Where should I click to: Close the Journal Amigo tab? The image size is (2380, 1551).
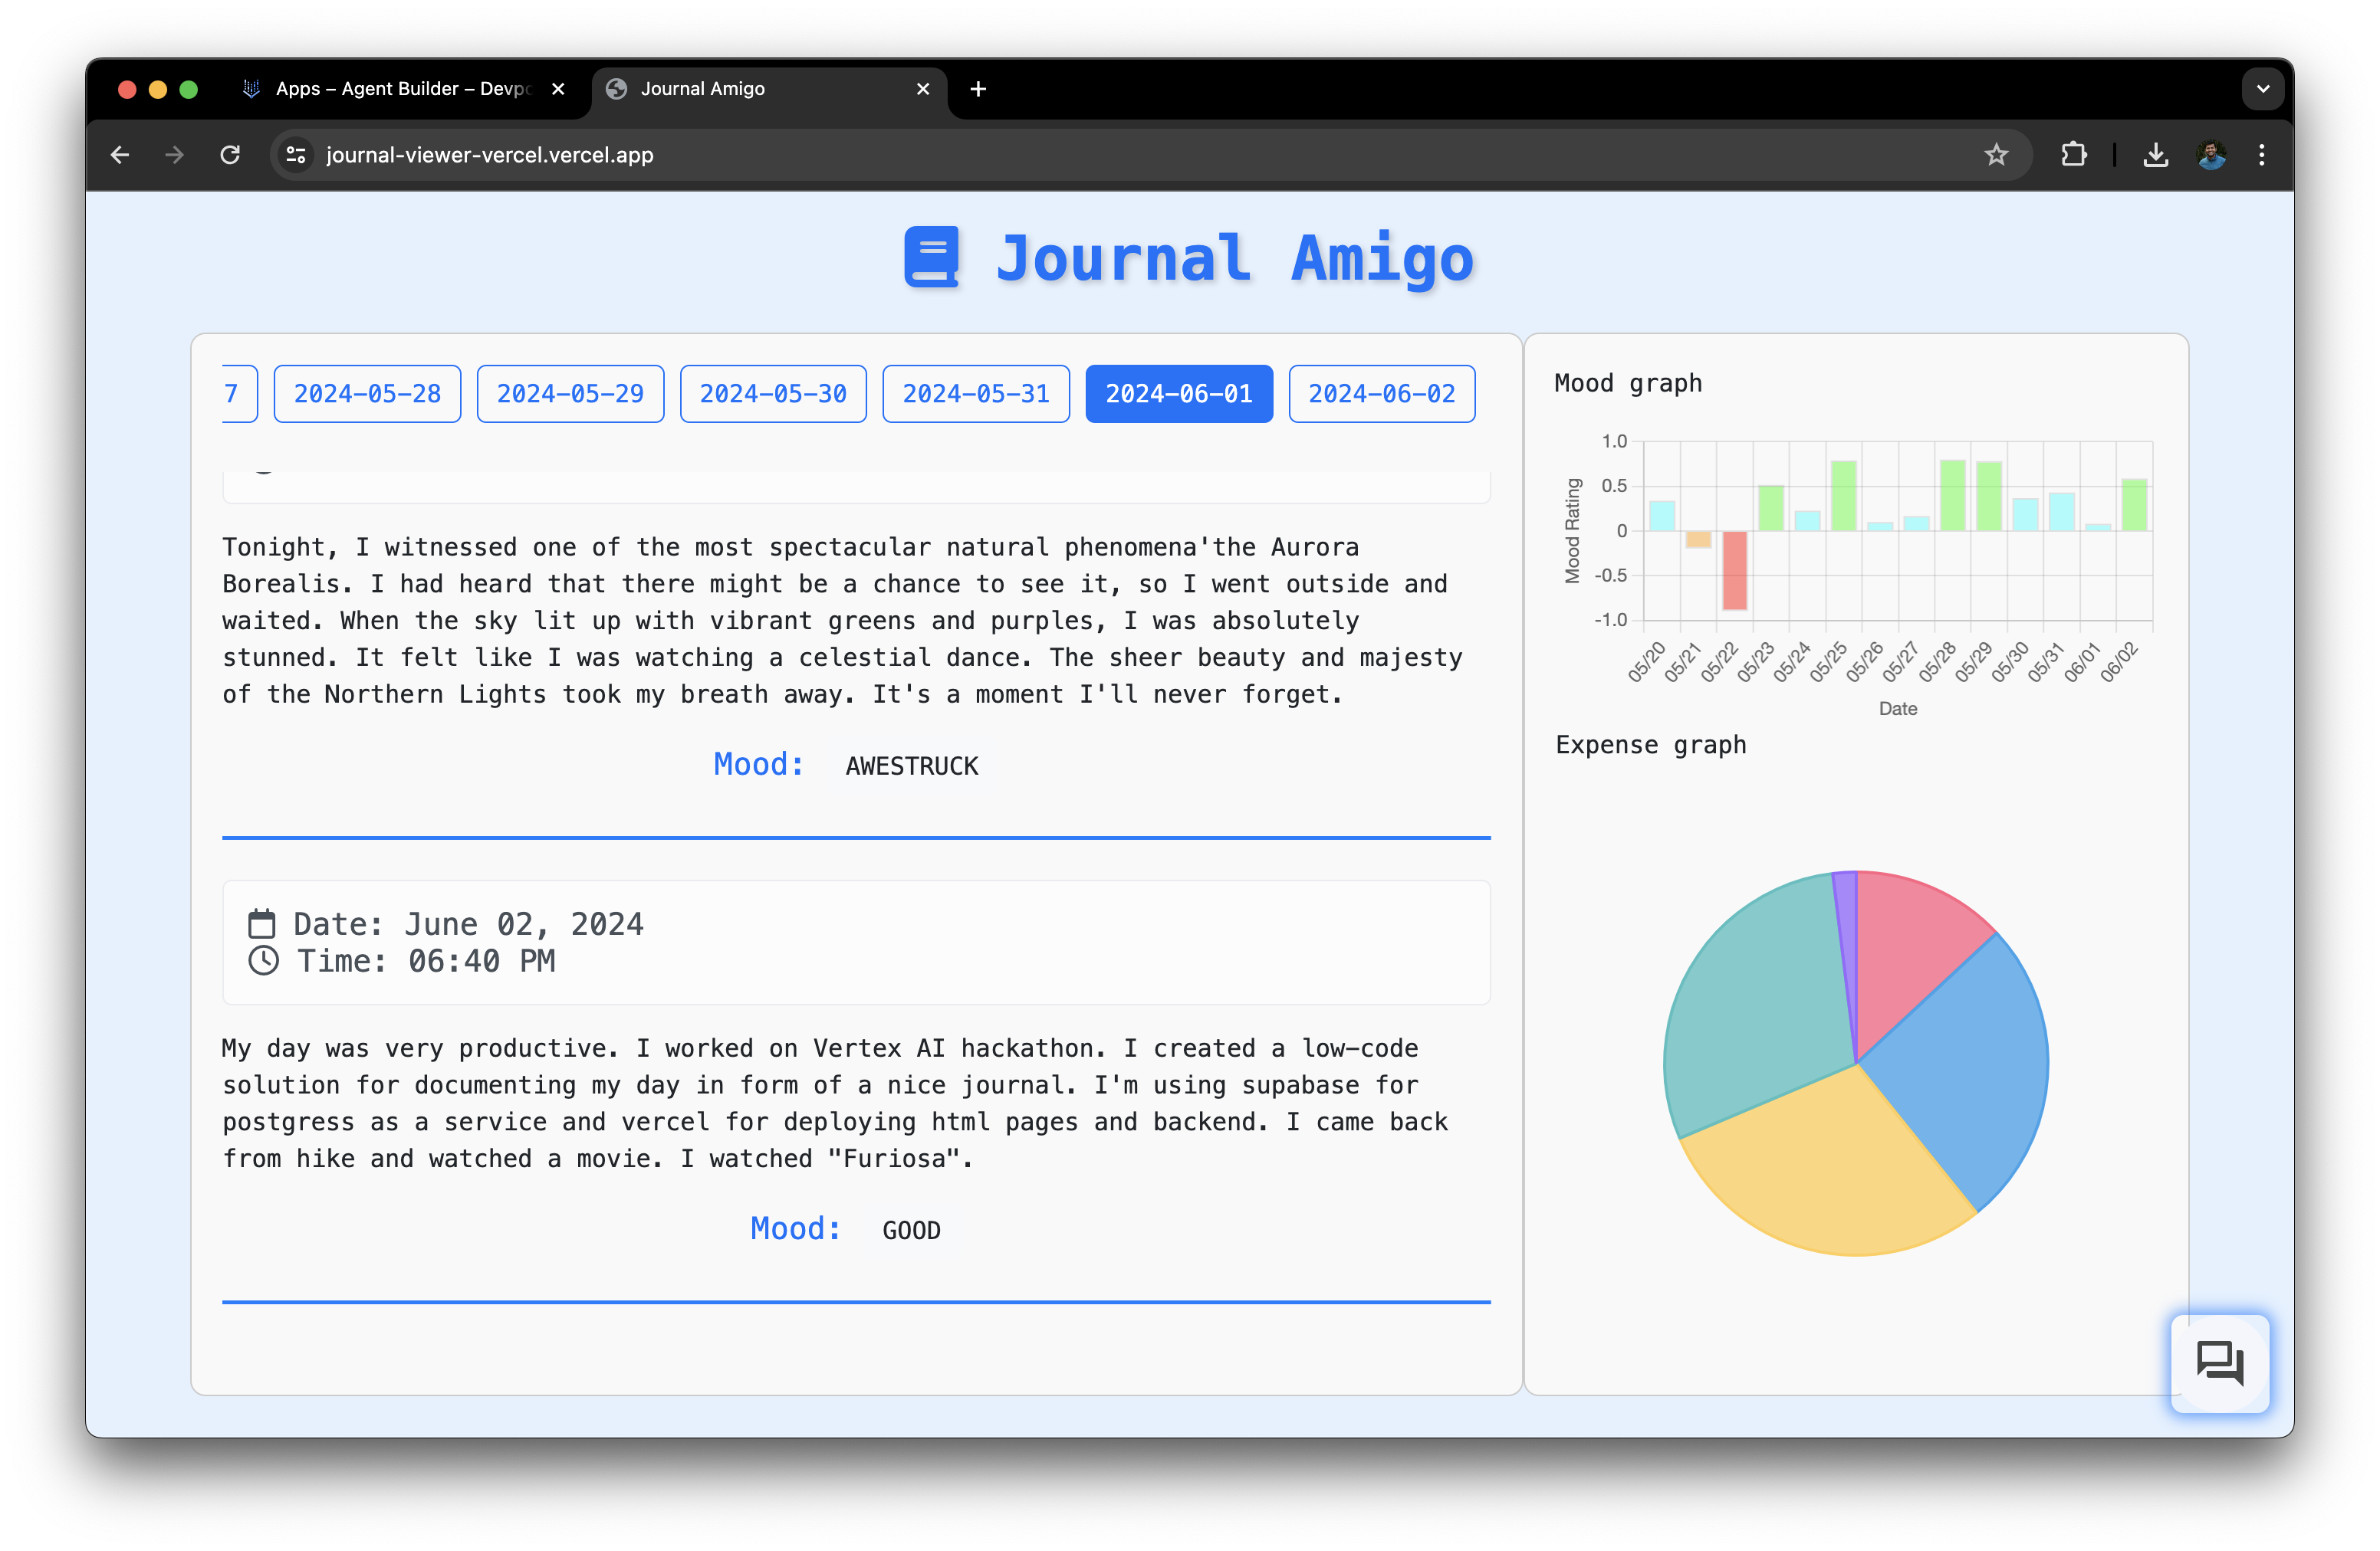point(922,89)
